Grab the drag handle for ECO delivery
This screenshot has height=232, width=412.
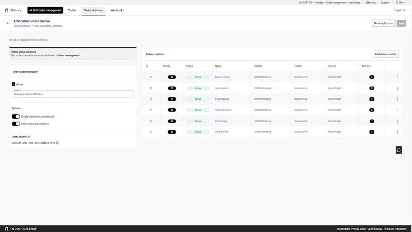pyautogui.click(x=151, y=121)
